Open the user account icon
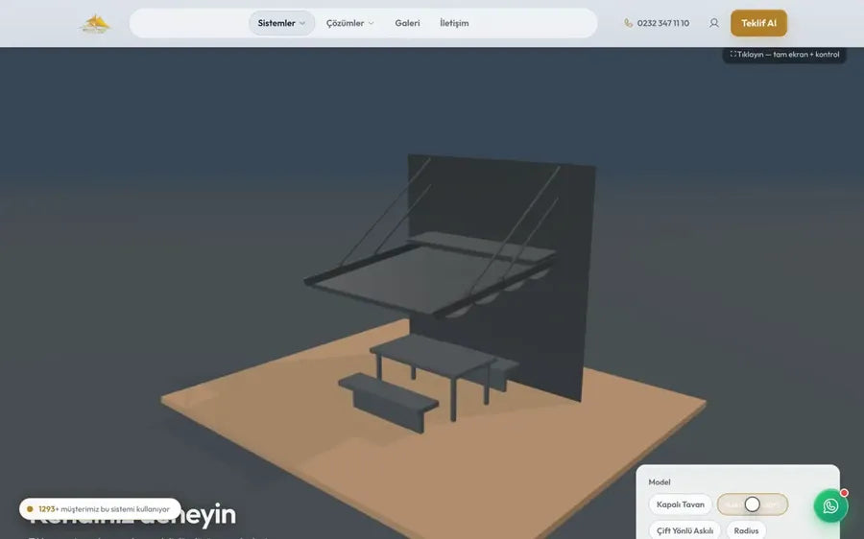 (714, 23)
